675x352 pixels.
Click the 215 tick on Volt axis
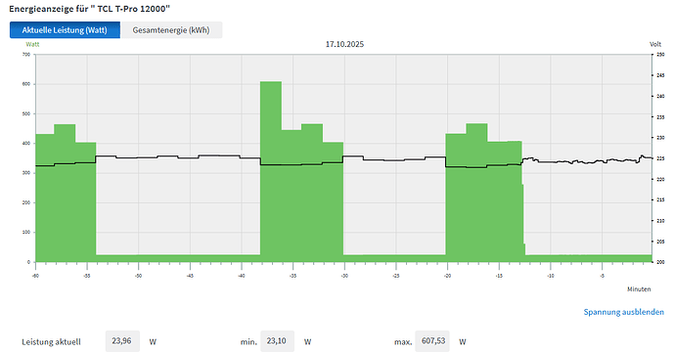(660, 200)
